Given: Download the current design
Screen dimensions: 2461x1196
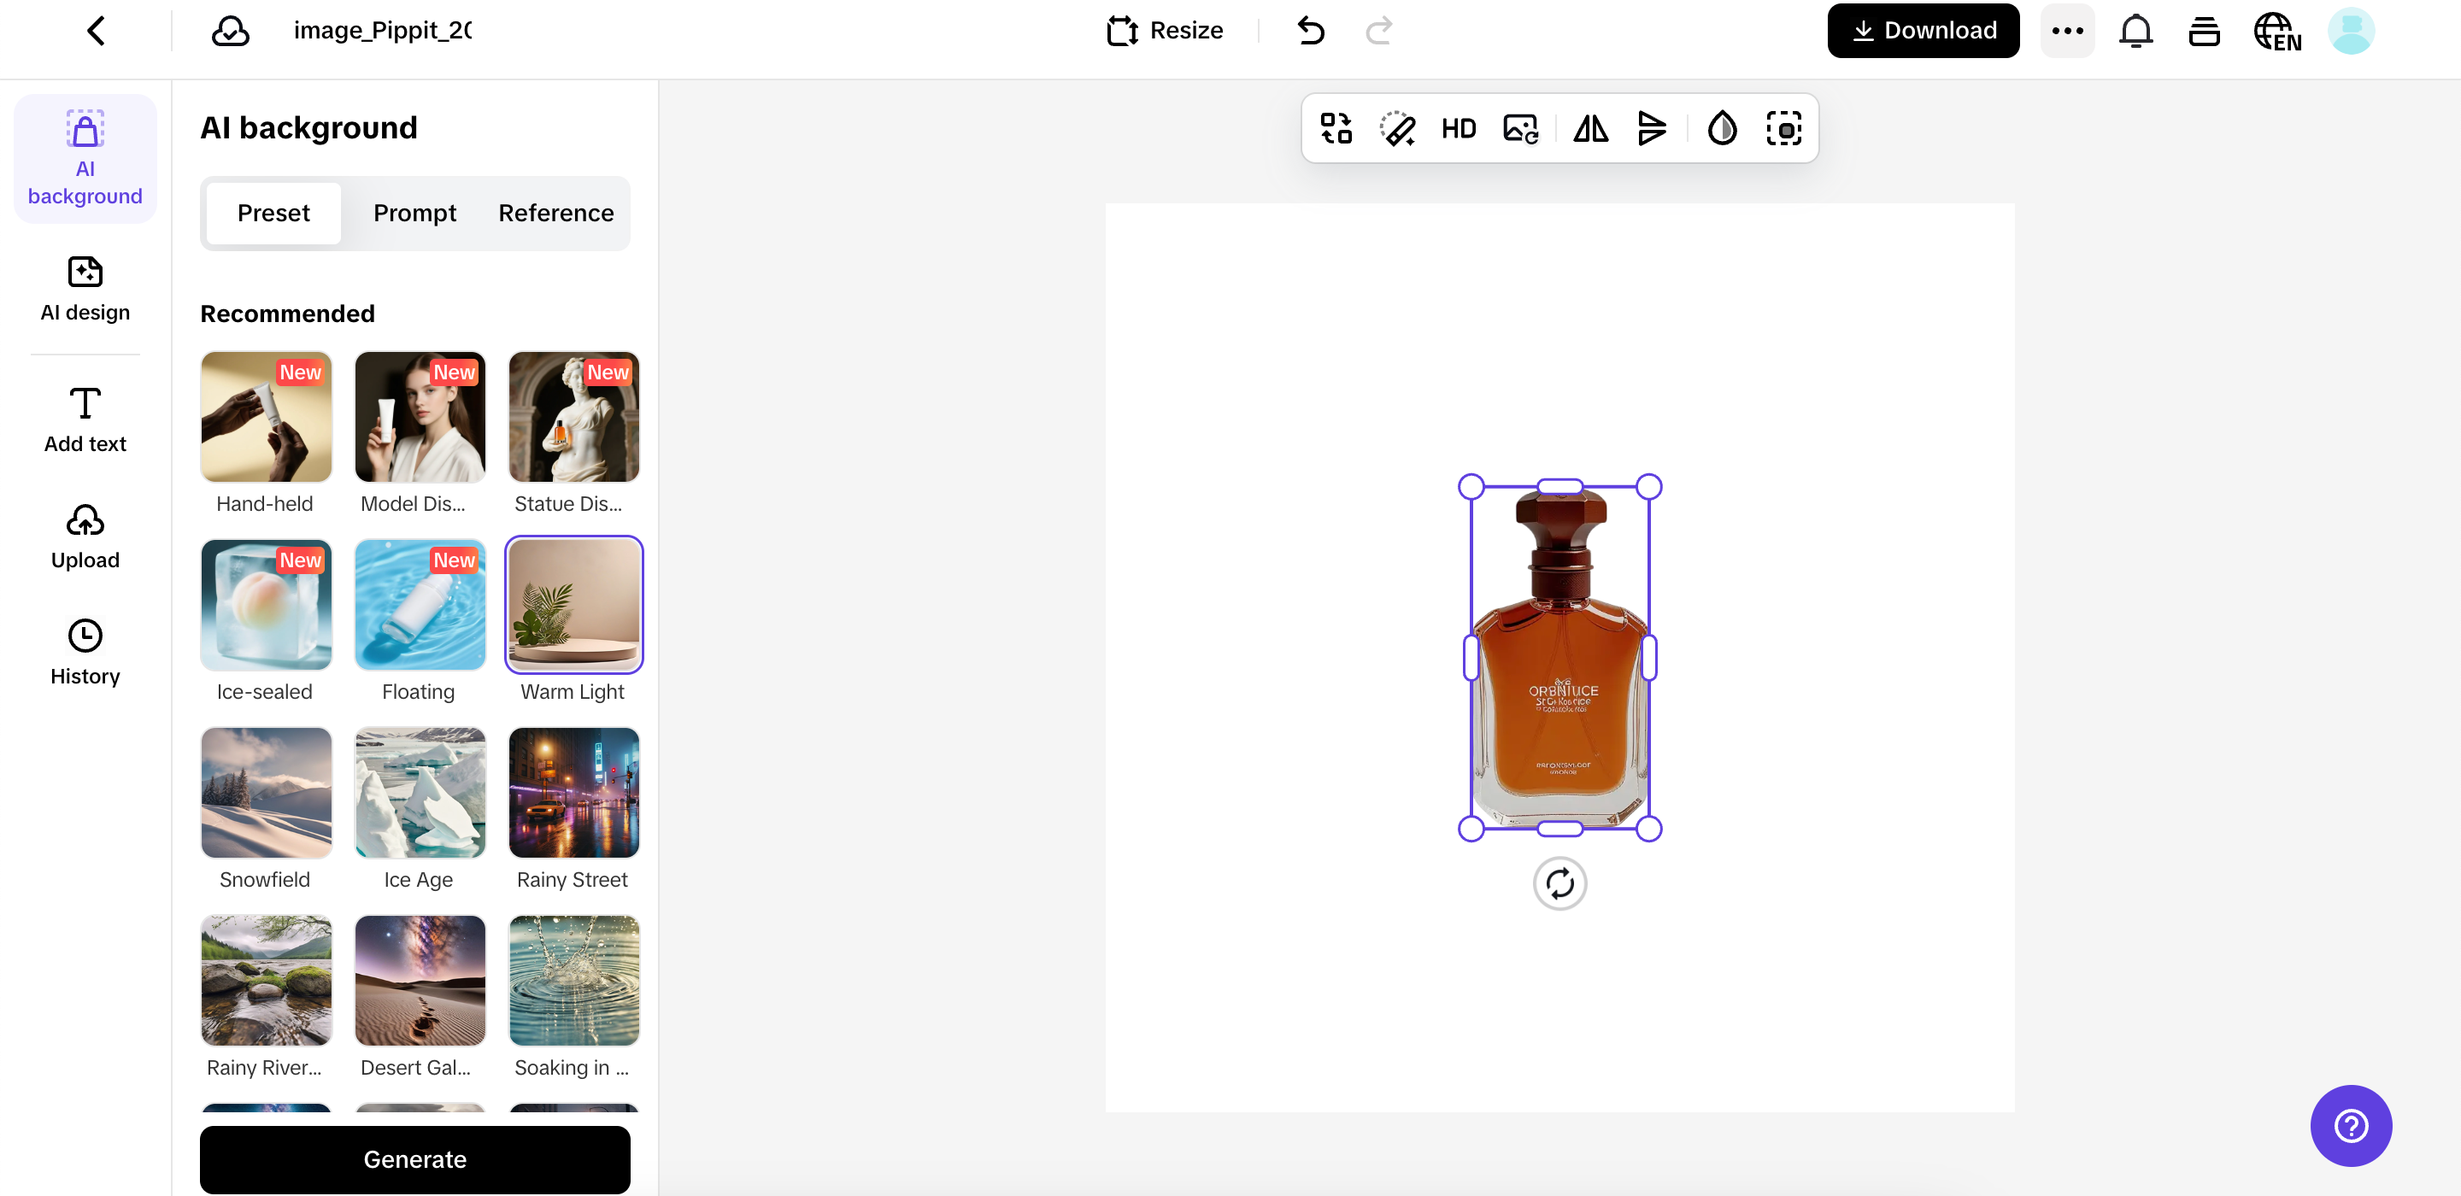Looking at the screenshot, I should (1922, 30).
